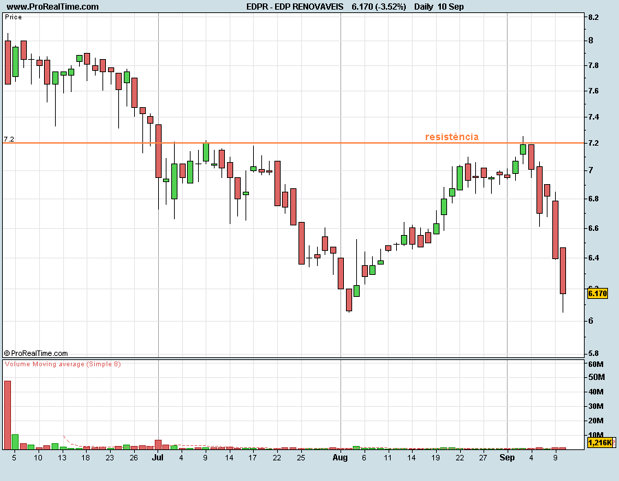Click the 40M volume axis label

pyautogui.click(x=596, y=392)
